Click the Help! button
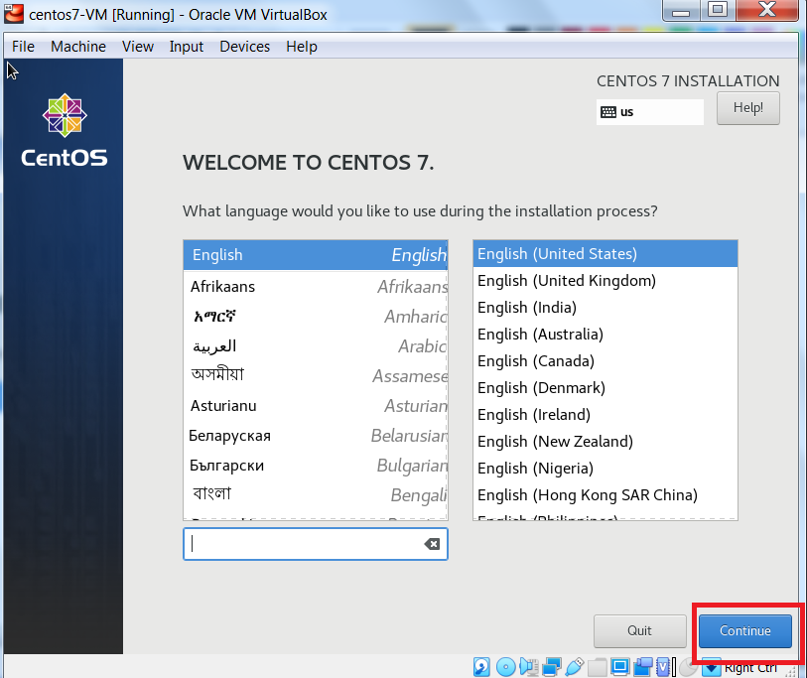The height and width of the screenshot is (678, 807). (747, 108)
